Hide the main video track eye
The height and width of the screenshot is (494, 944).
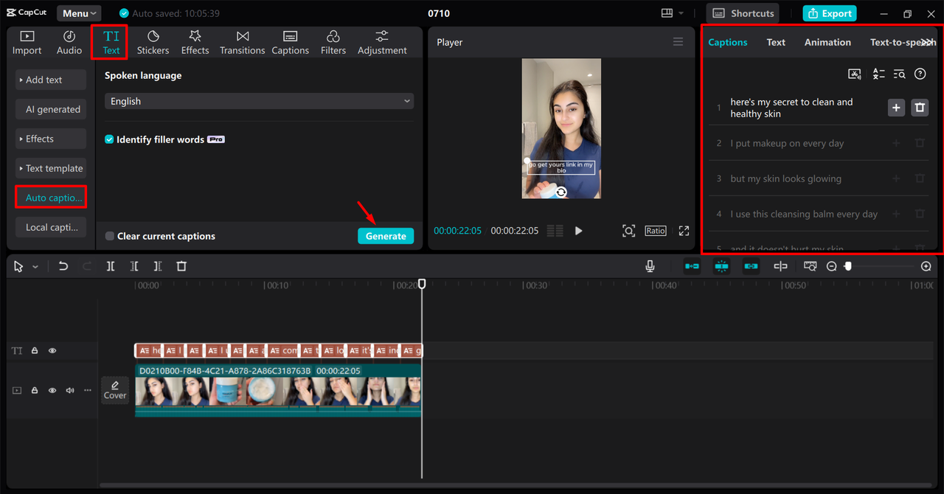(x=52, y=390)
